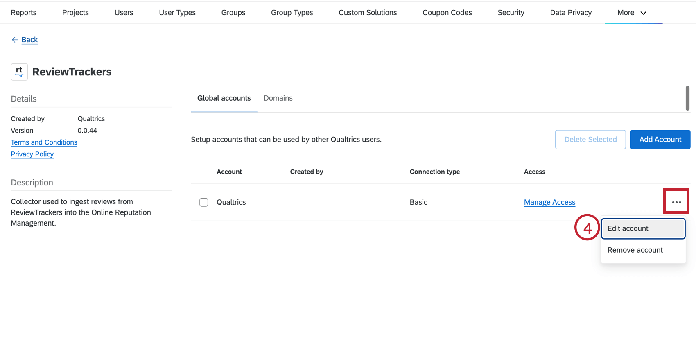Open the Global accounts tab
This screenshot has height=348, width=696.
click(x=224, y=98)
